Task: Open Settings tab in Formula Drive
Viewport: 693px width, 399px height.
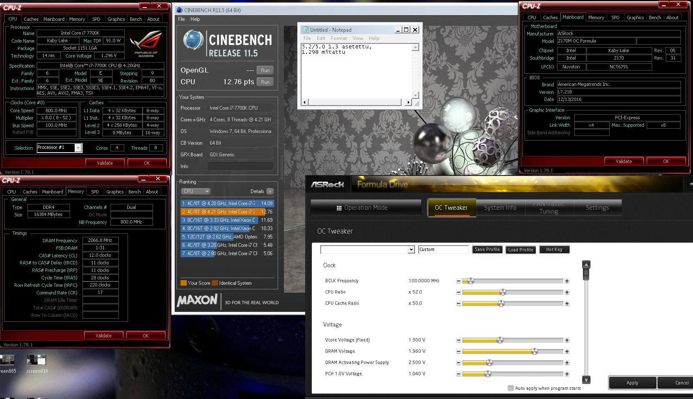Action: [x=597, y=208]
